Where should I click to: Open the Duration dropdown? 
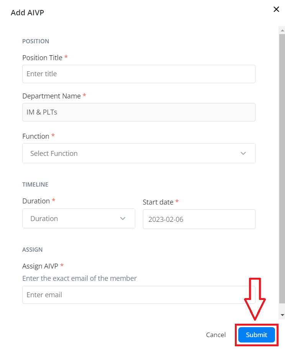[79, 218]
